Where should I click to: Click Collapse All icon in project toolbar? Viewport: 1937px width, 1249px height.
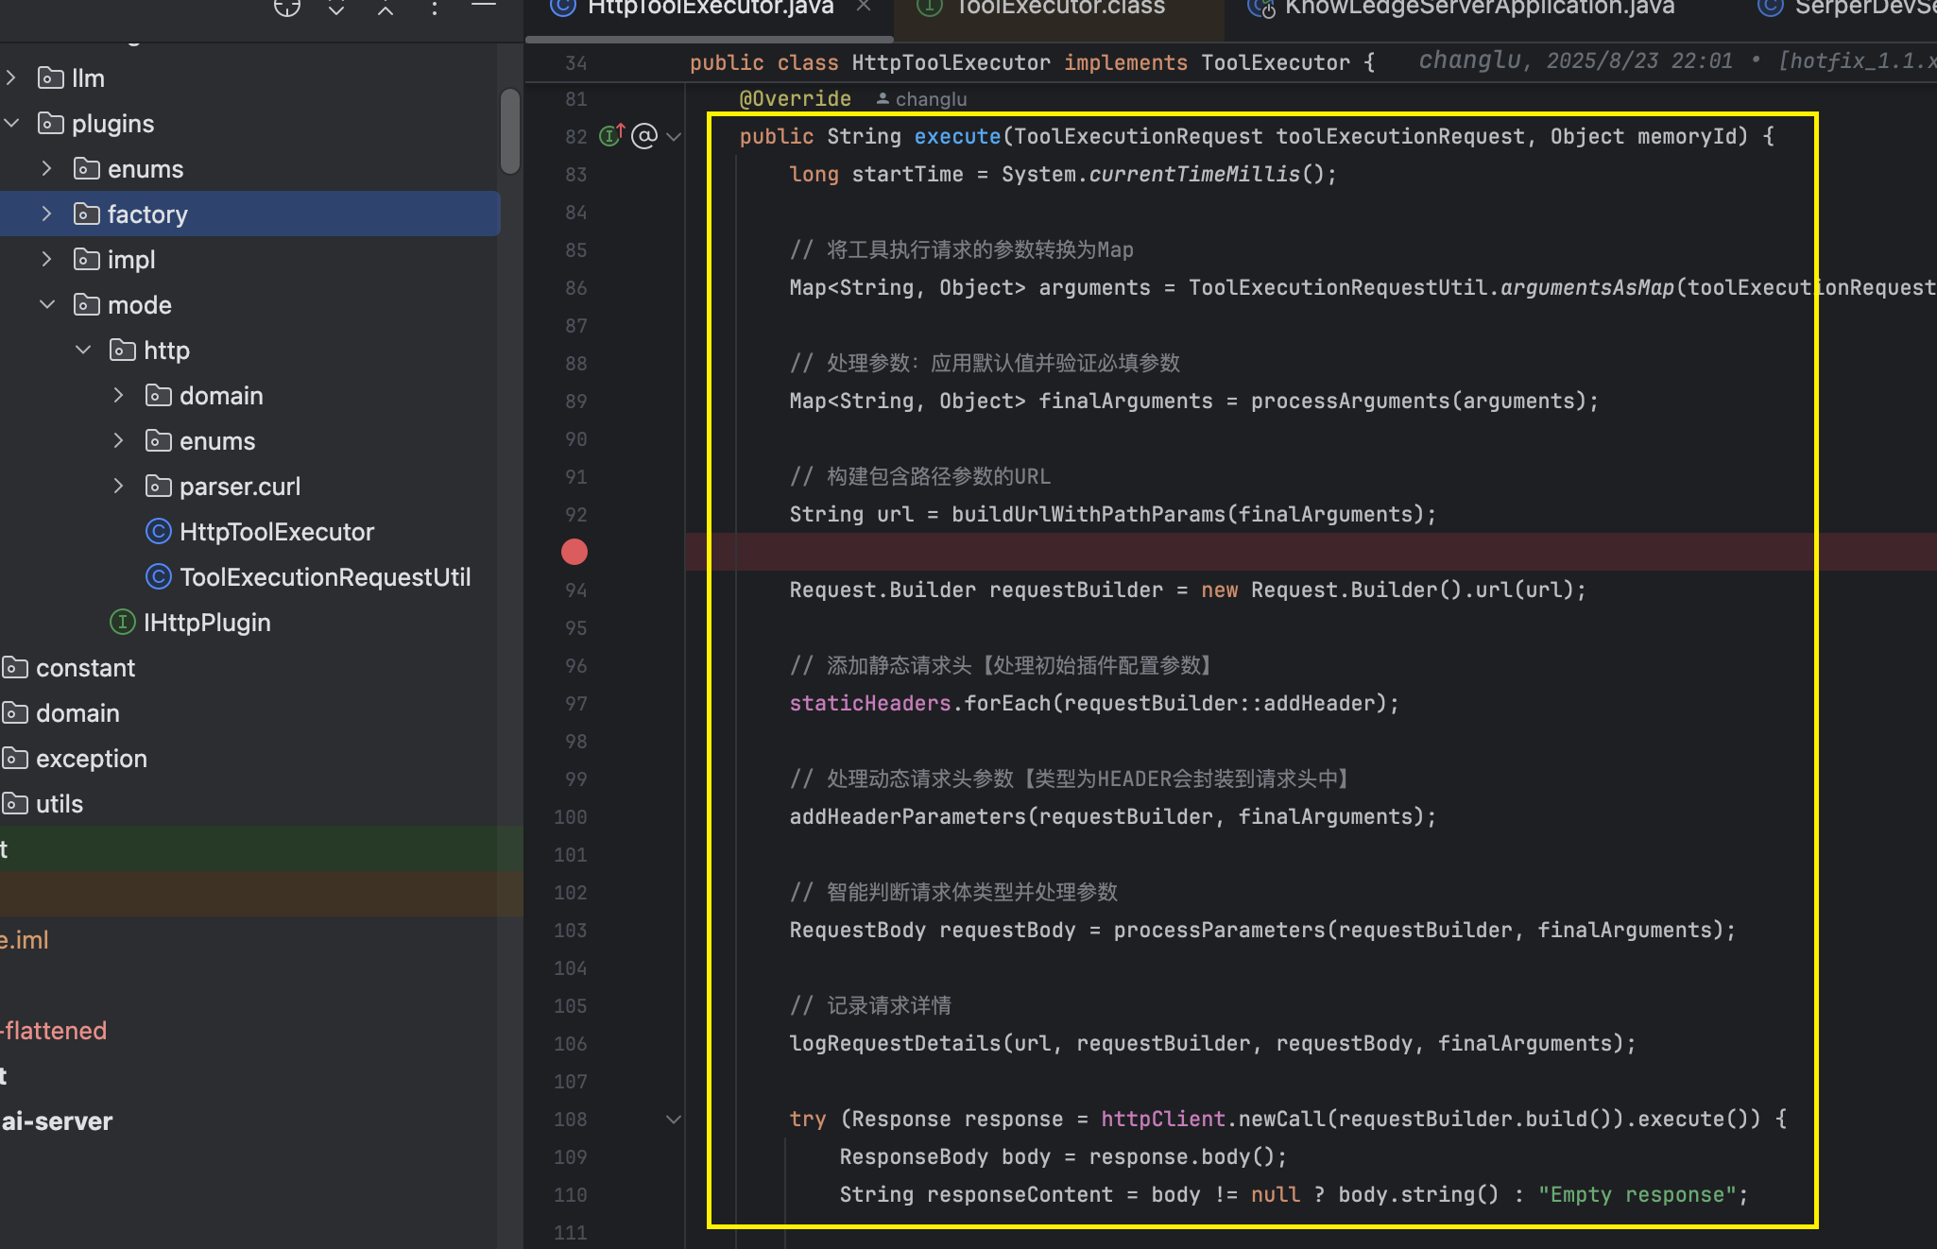coord(385,9)
